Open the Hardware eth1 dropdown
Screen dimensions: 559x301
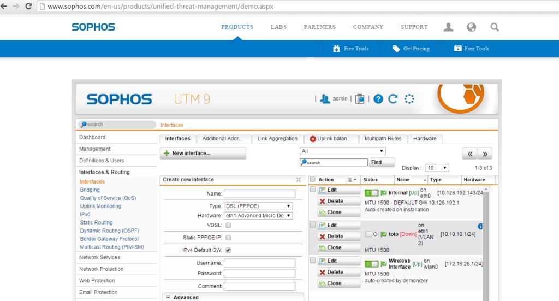coord(258,216)
